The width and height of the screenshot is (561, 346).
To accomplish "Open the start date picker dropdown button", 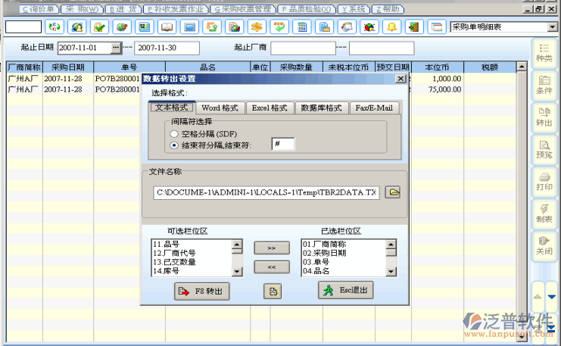I will click(116, 48).
